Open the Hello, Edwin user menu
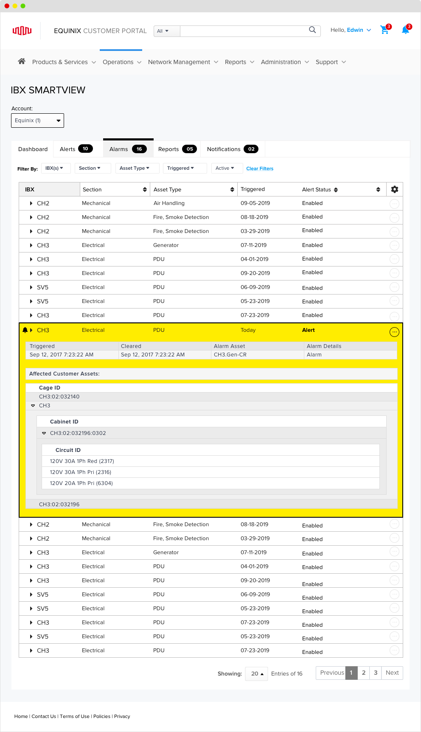Image resolution: width=421 pixels, height=732 pixels. (x=351, y=30)
